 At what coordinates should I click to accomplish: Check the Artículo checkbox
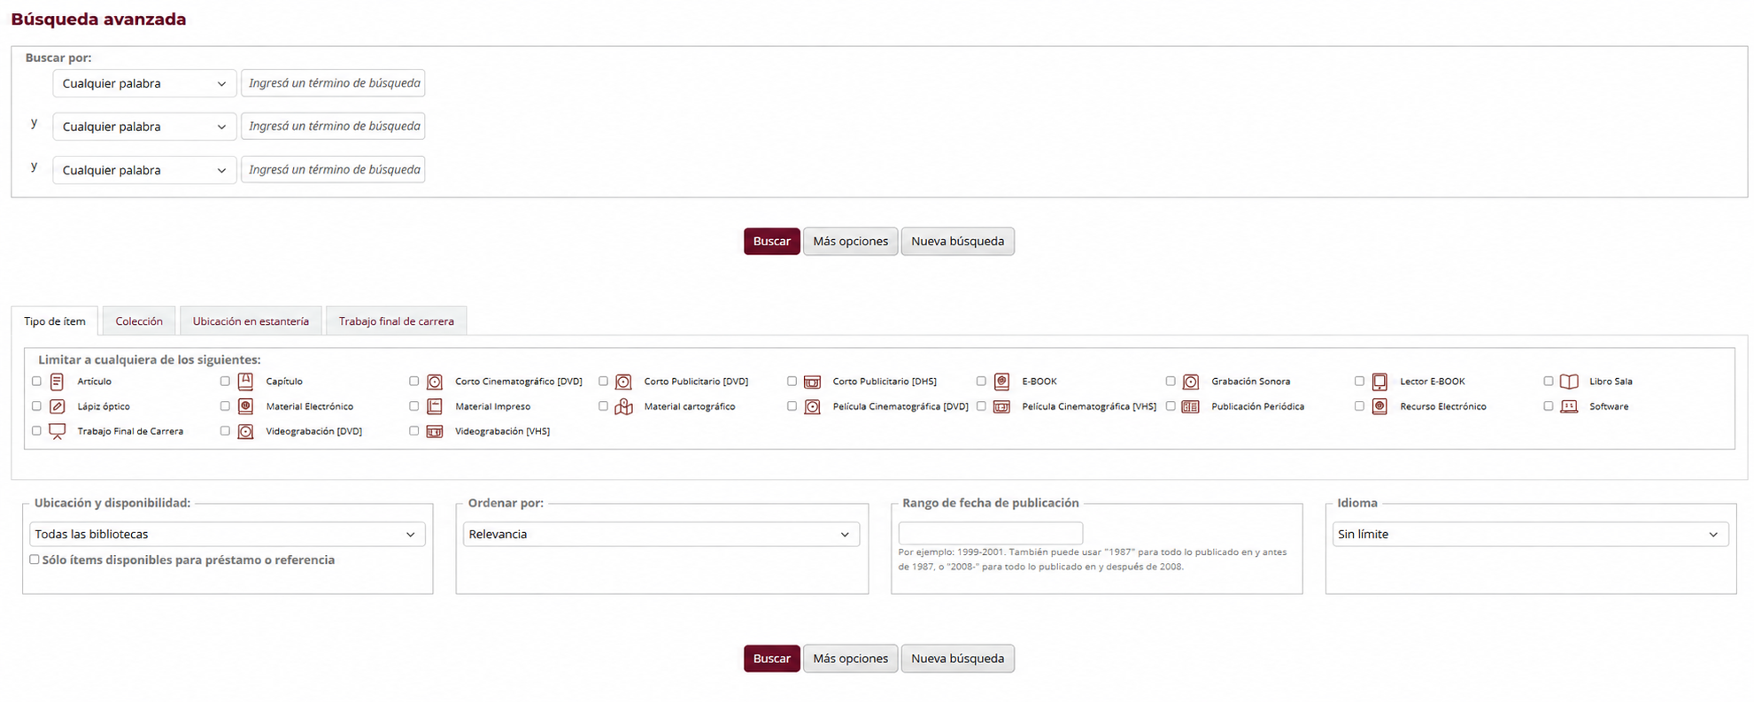click(36, 382)
